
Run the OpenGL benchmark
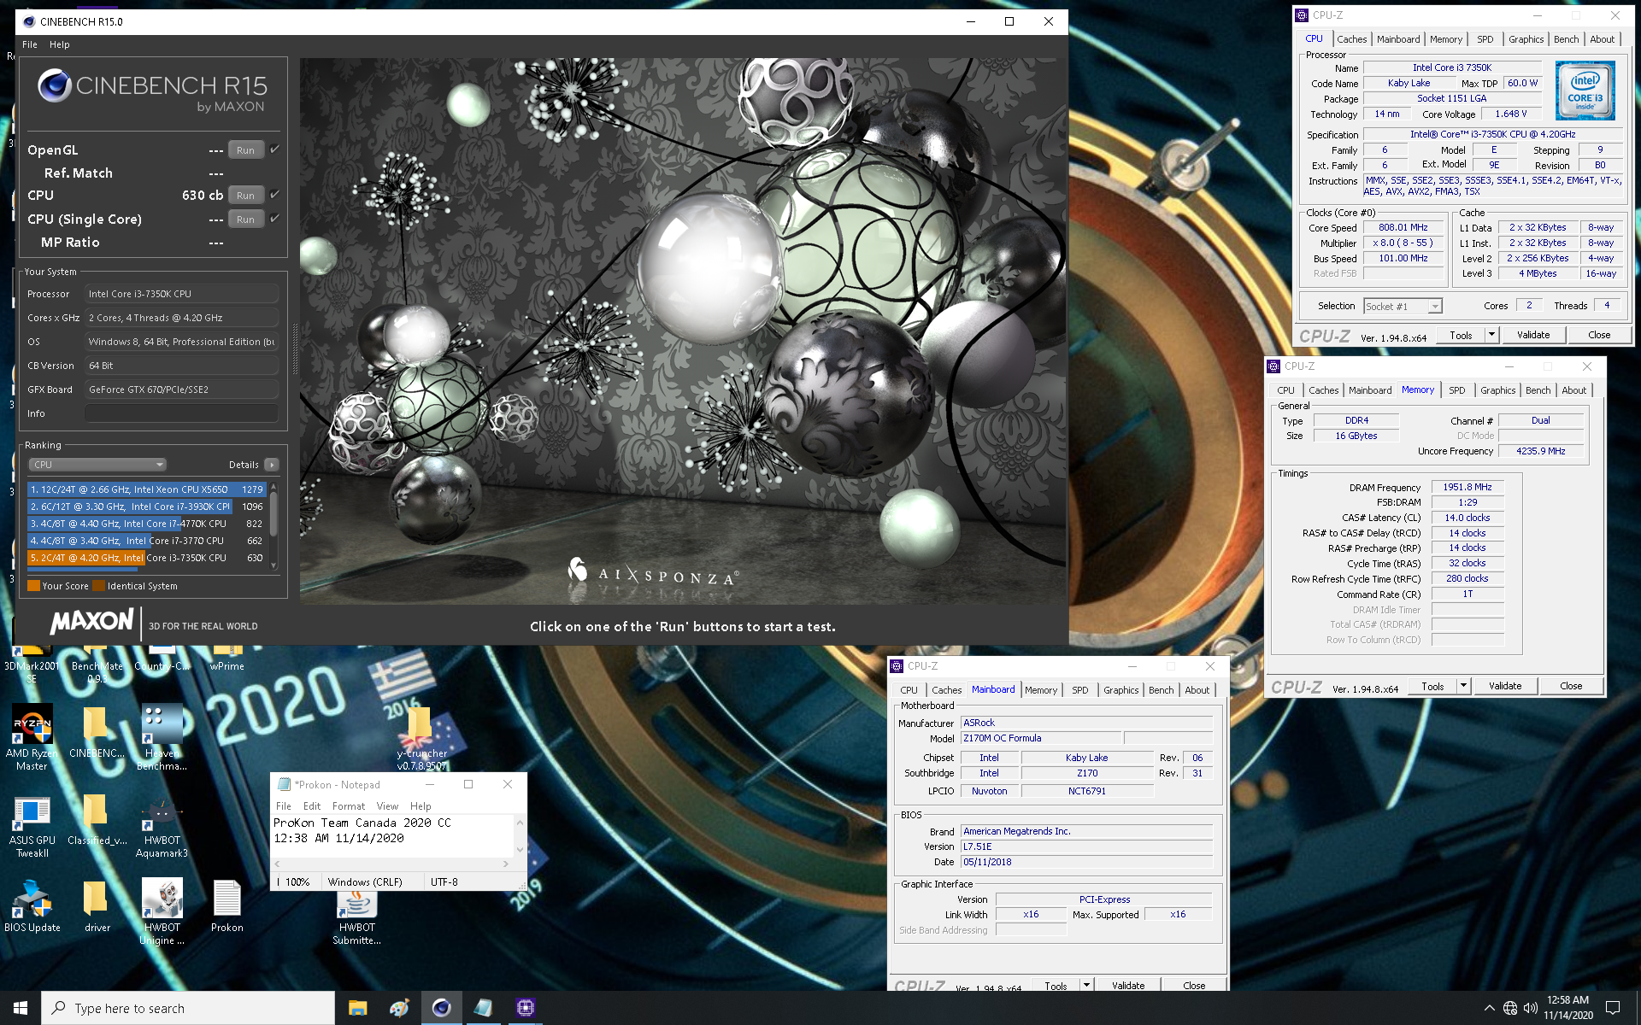tap(245, 150)
